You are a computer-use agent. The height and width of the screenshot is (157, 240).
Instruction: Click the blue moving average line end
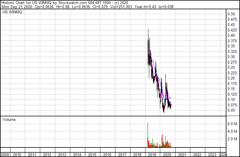click(171, 98)
